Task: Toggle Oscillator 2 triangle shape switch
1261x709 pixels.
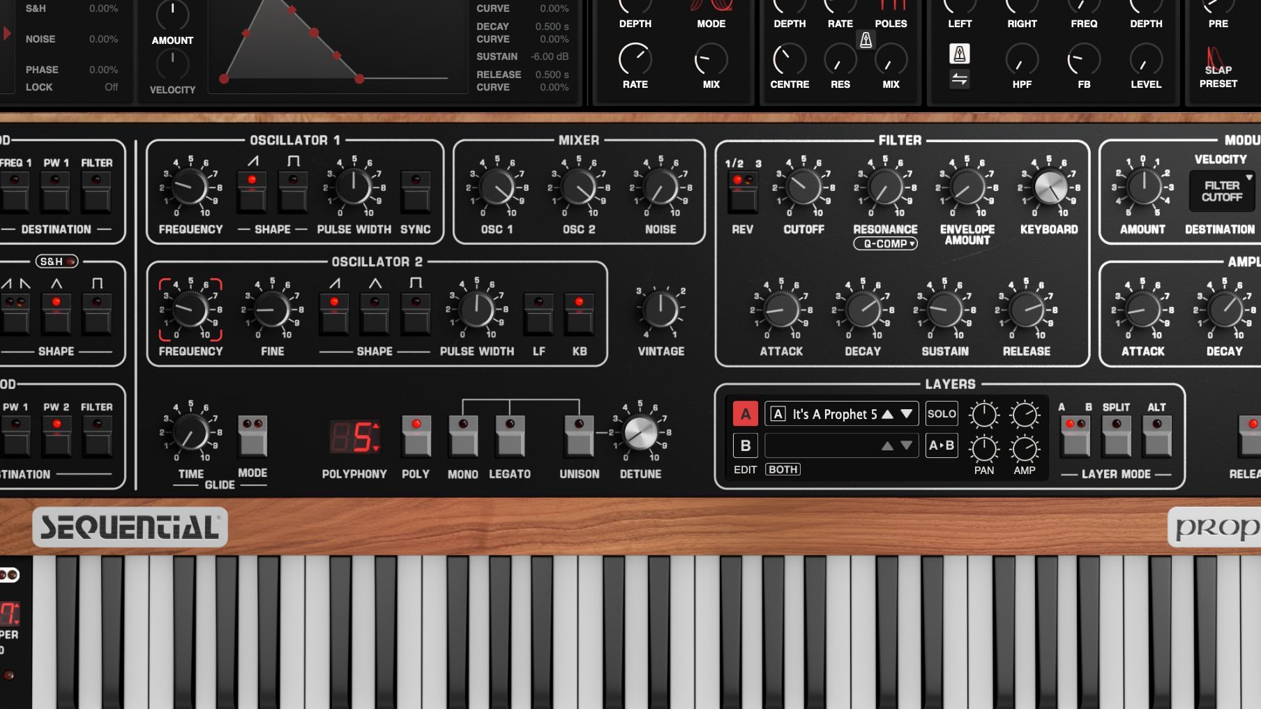Action: [x=375, y=314]
